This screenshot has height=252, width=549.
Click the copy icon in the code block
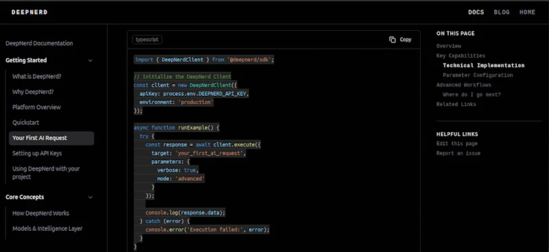pyautogui.click(x=392, y=40)
